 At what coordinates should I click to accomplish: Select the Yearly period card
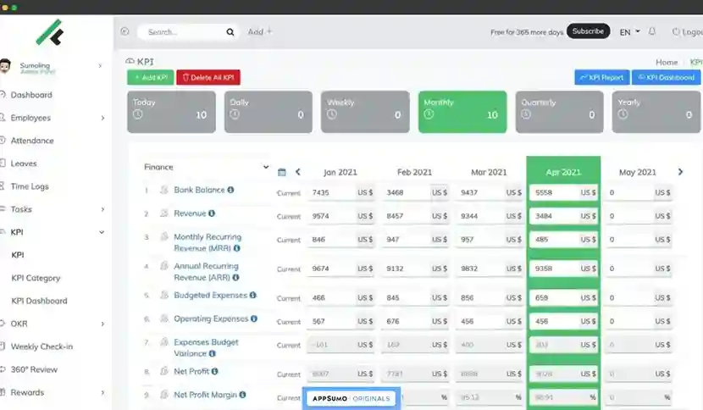(656, 112)
